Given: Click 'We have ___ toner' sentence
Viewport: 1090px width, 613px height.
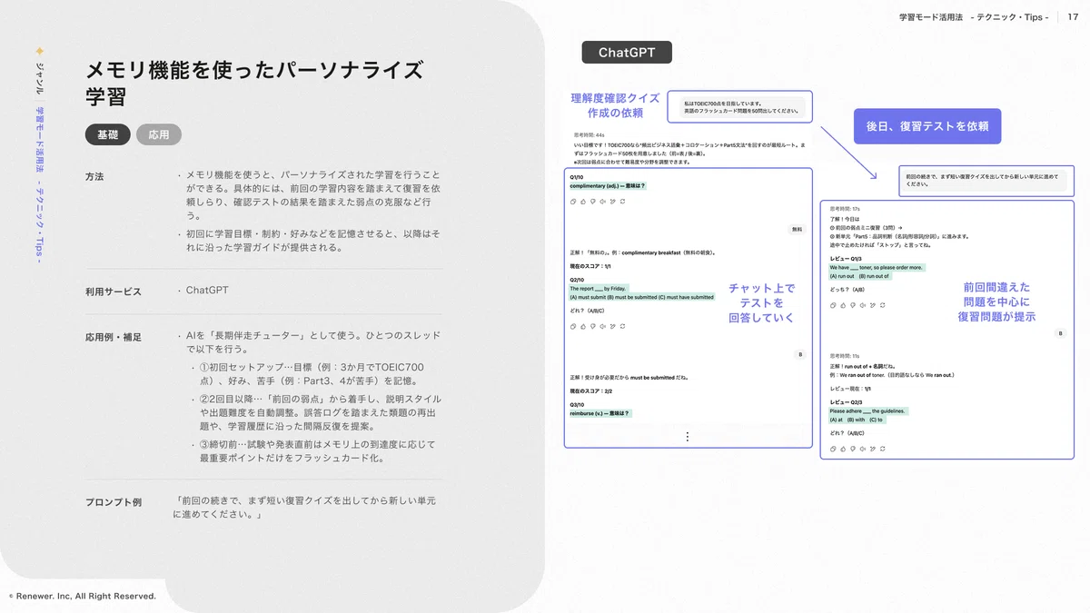Looking at the screenshot, I should click(x=877, y=267).
